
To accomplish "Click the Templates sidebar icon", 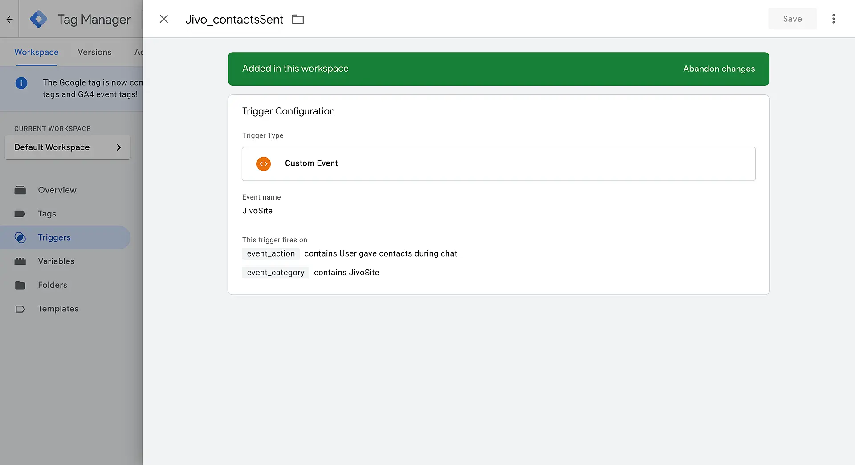I will coord(20,309).
